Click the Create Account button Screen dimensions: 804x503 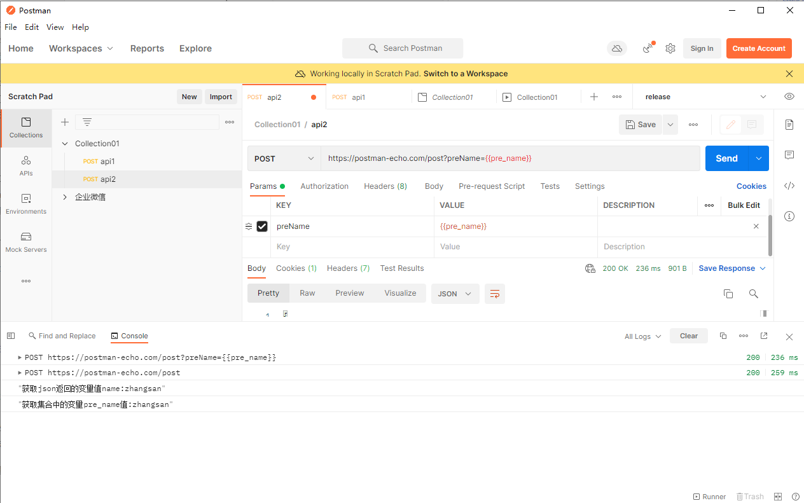point(759,48)
